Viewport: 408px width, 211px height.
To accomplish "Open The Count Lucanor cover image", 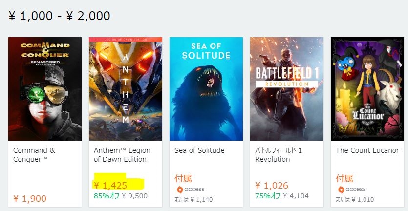I will click(367, 88).
